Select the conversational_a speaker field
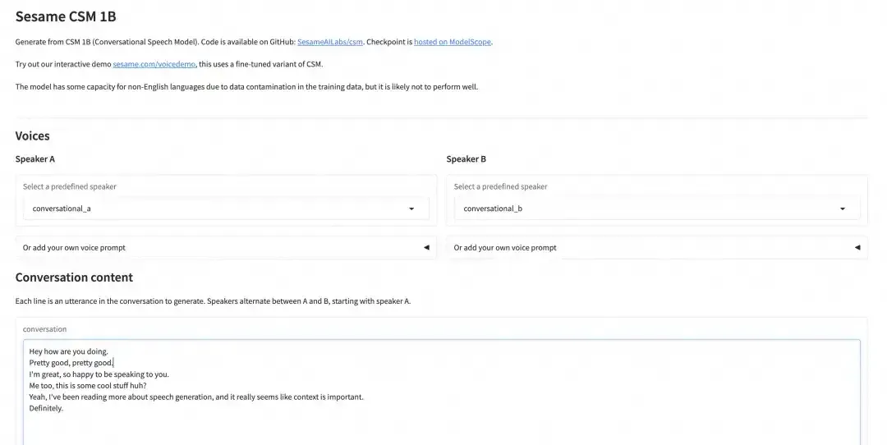 [214, 209]
